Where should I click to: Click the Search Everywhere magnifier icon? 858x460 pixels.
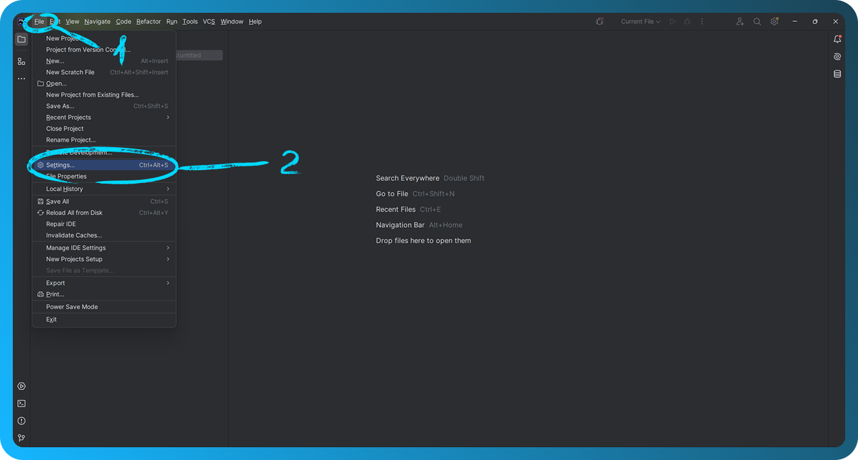[757, 21]
